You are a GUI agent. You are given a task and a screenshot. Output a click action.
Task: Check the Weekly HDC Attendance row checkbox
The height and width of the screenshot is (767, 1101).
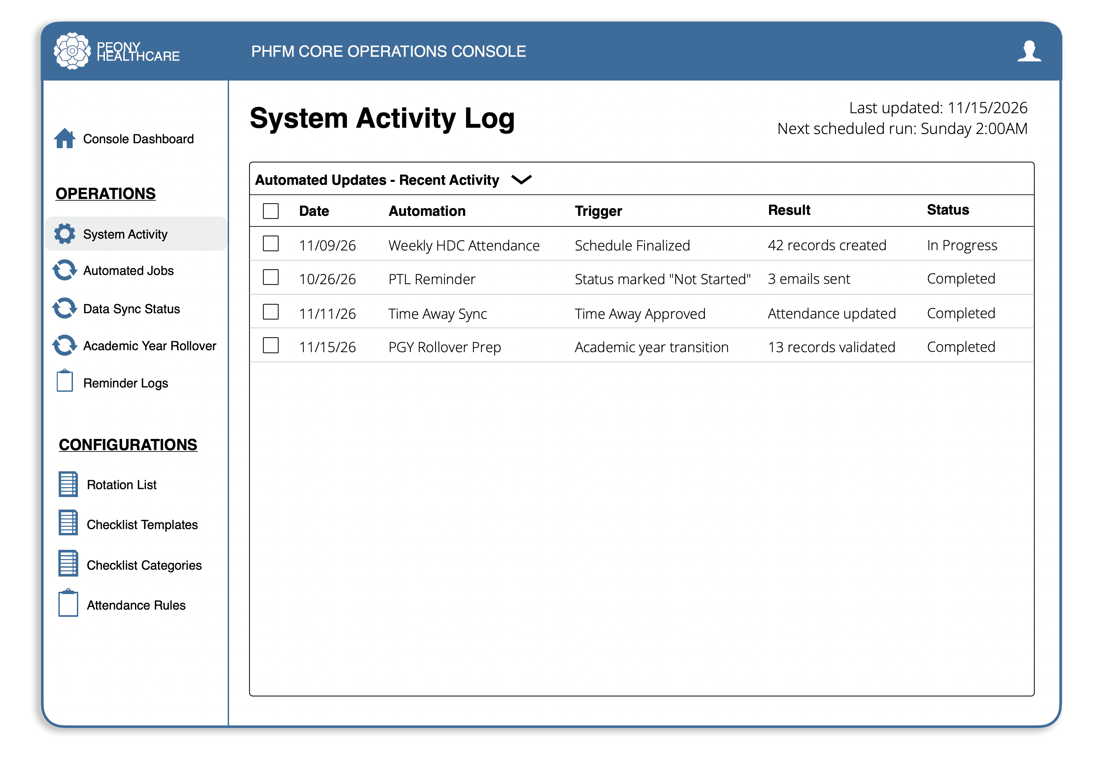[271, 244]
